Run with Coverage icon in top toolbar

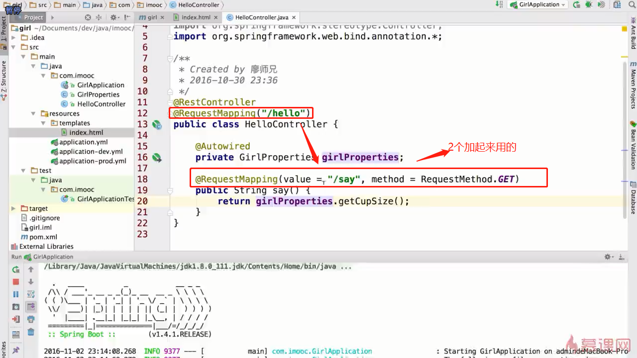pyautogui.click(x=601, y=4)
